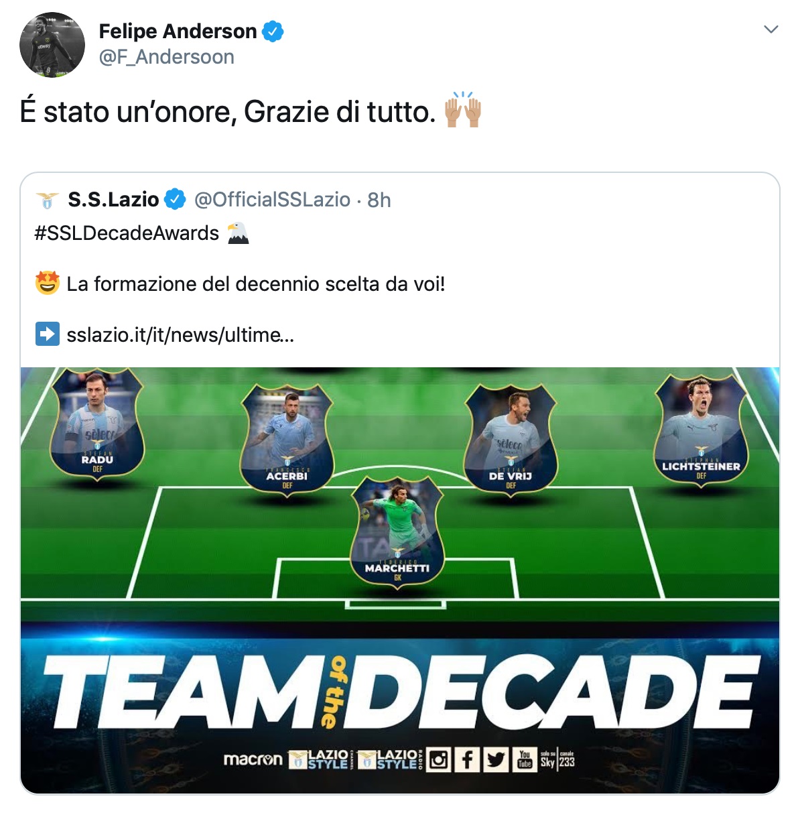Click S.S.Lazio's blue verified badge
This screenshot has height=815, width=800.
coord(175,199)
